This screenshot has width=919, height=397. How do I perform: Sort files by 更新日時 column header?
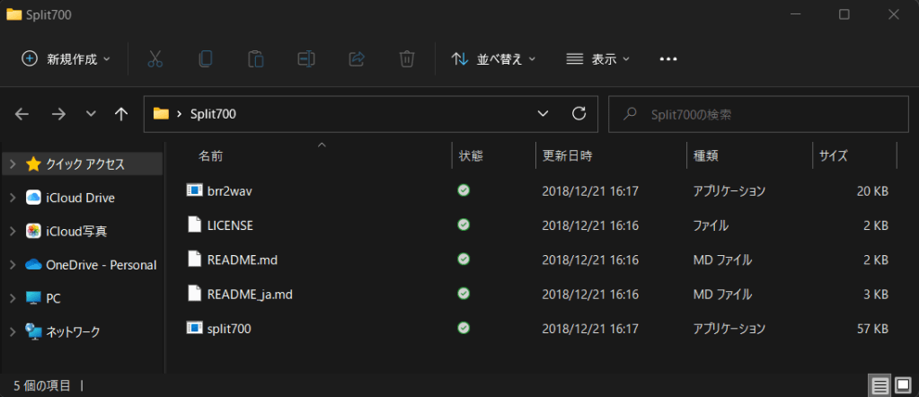click(x=567, y=155)
